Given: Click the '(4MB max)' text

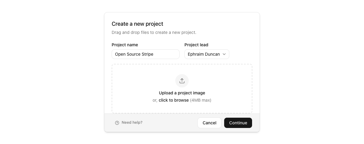Looking at the screenshot, I should coord(201,100).
